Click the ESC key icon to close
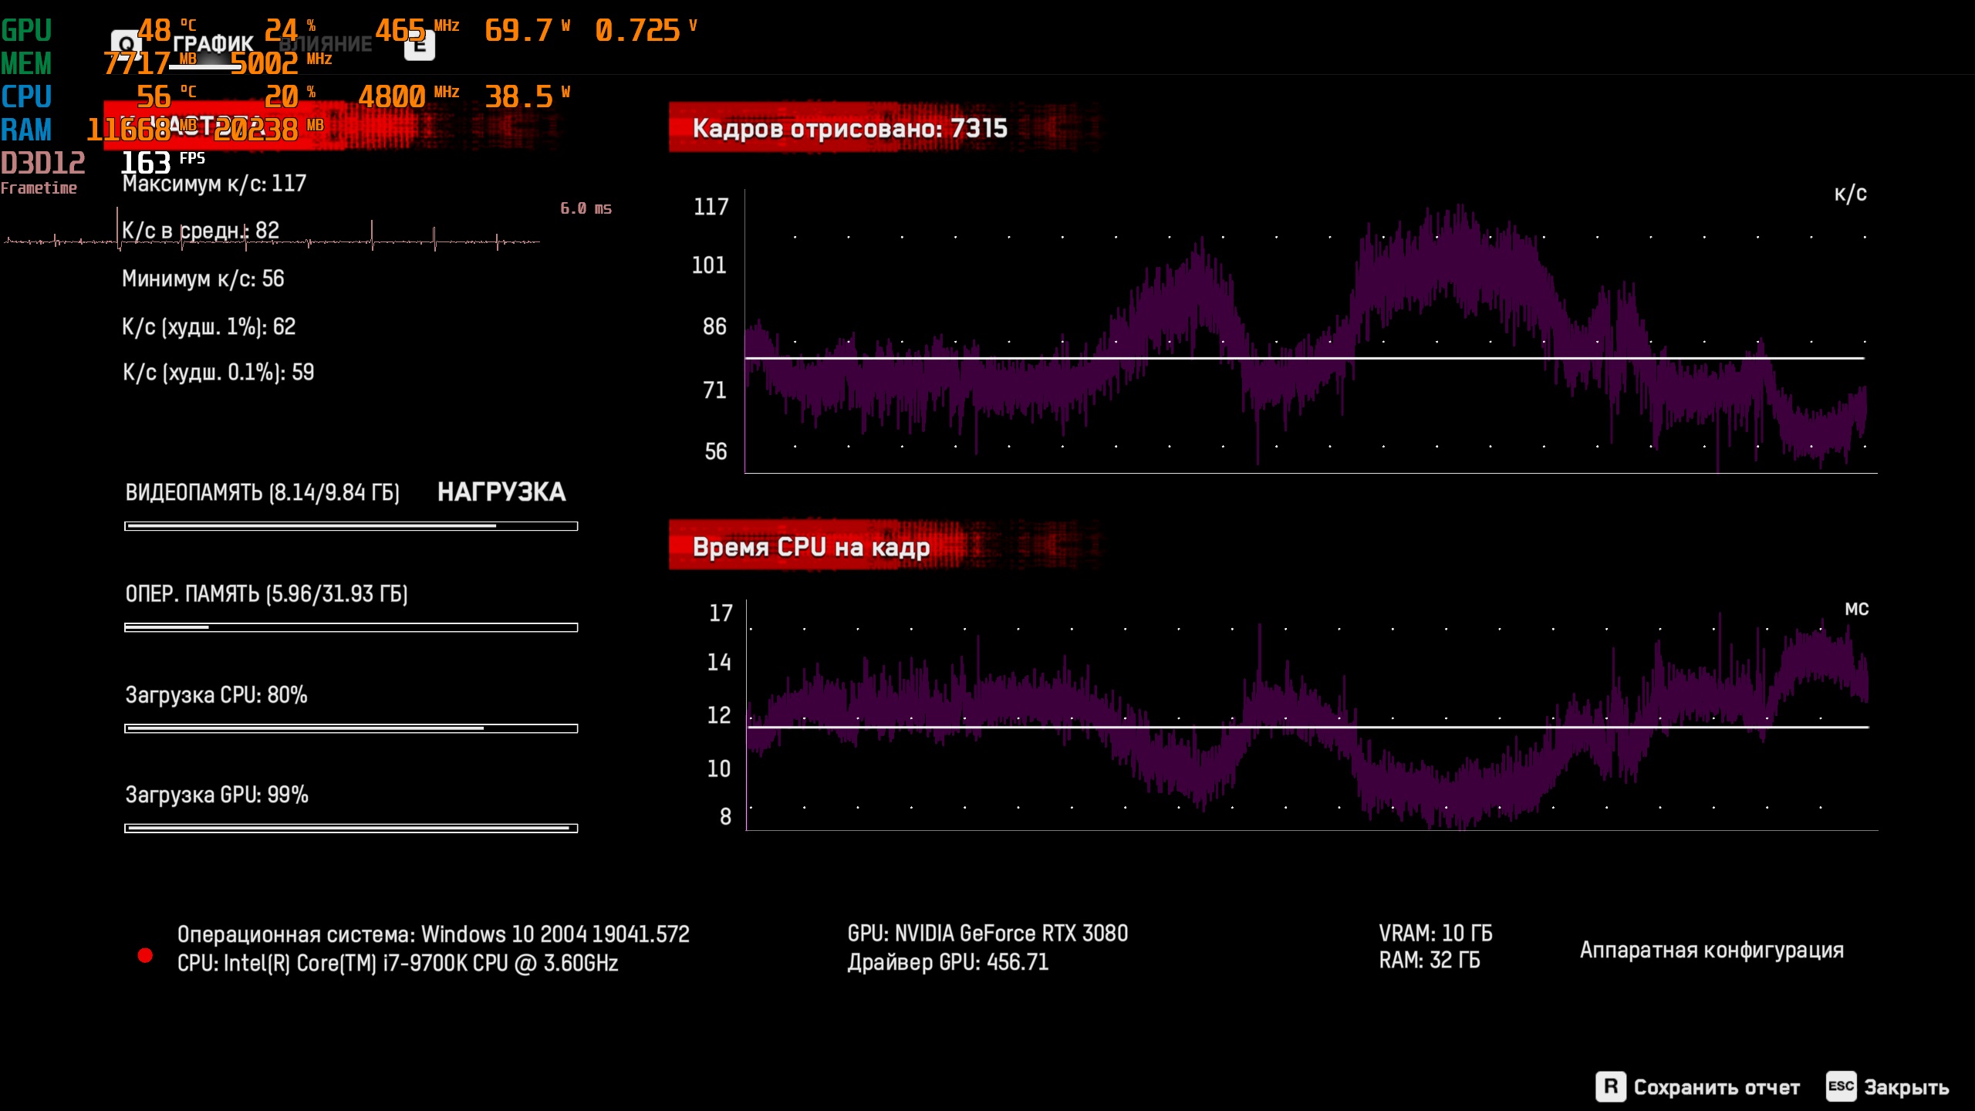Image resolution: width=1975 pixels, height=1111 pixels. coord(1840,1086)
